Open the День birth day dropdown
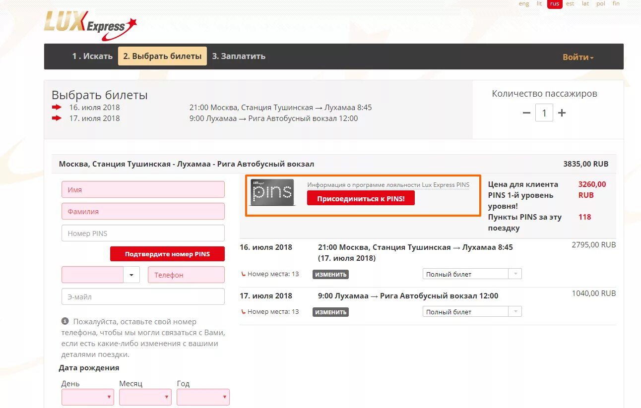This screenshot has height=408, width=641. tap(88, 397)
